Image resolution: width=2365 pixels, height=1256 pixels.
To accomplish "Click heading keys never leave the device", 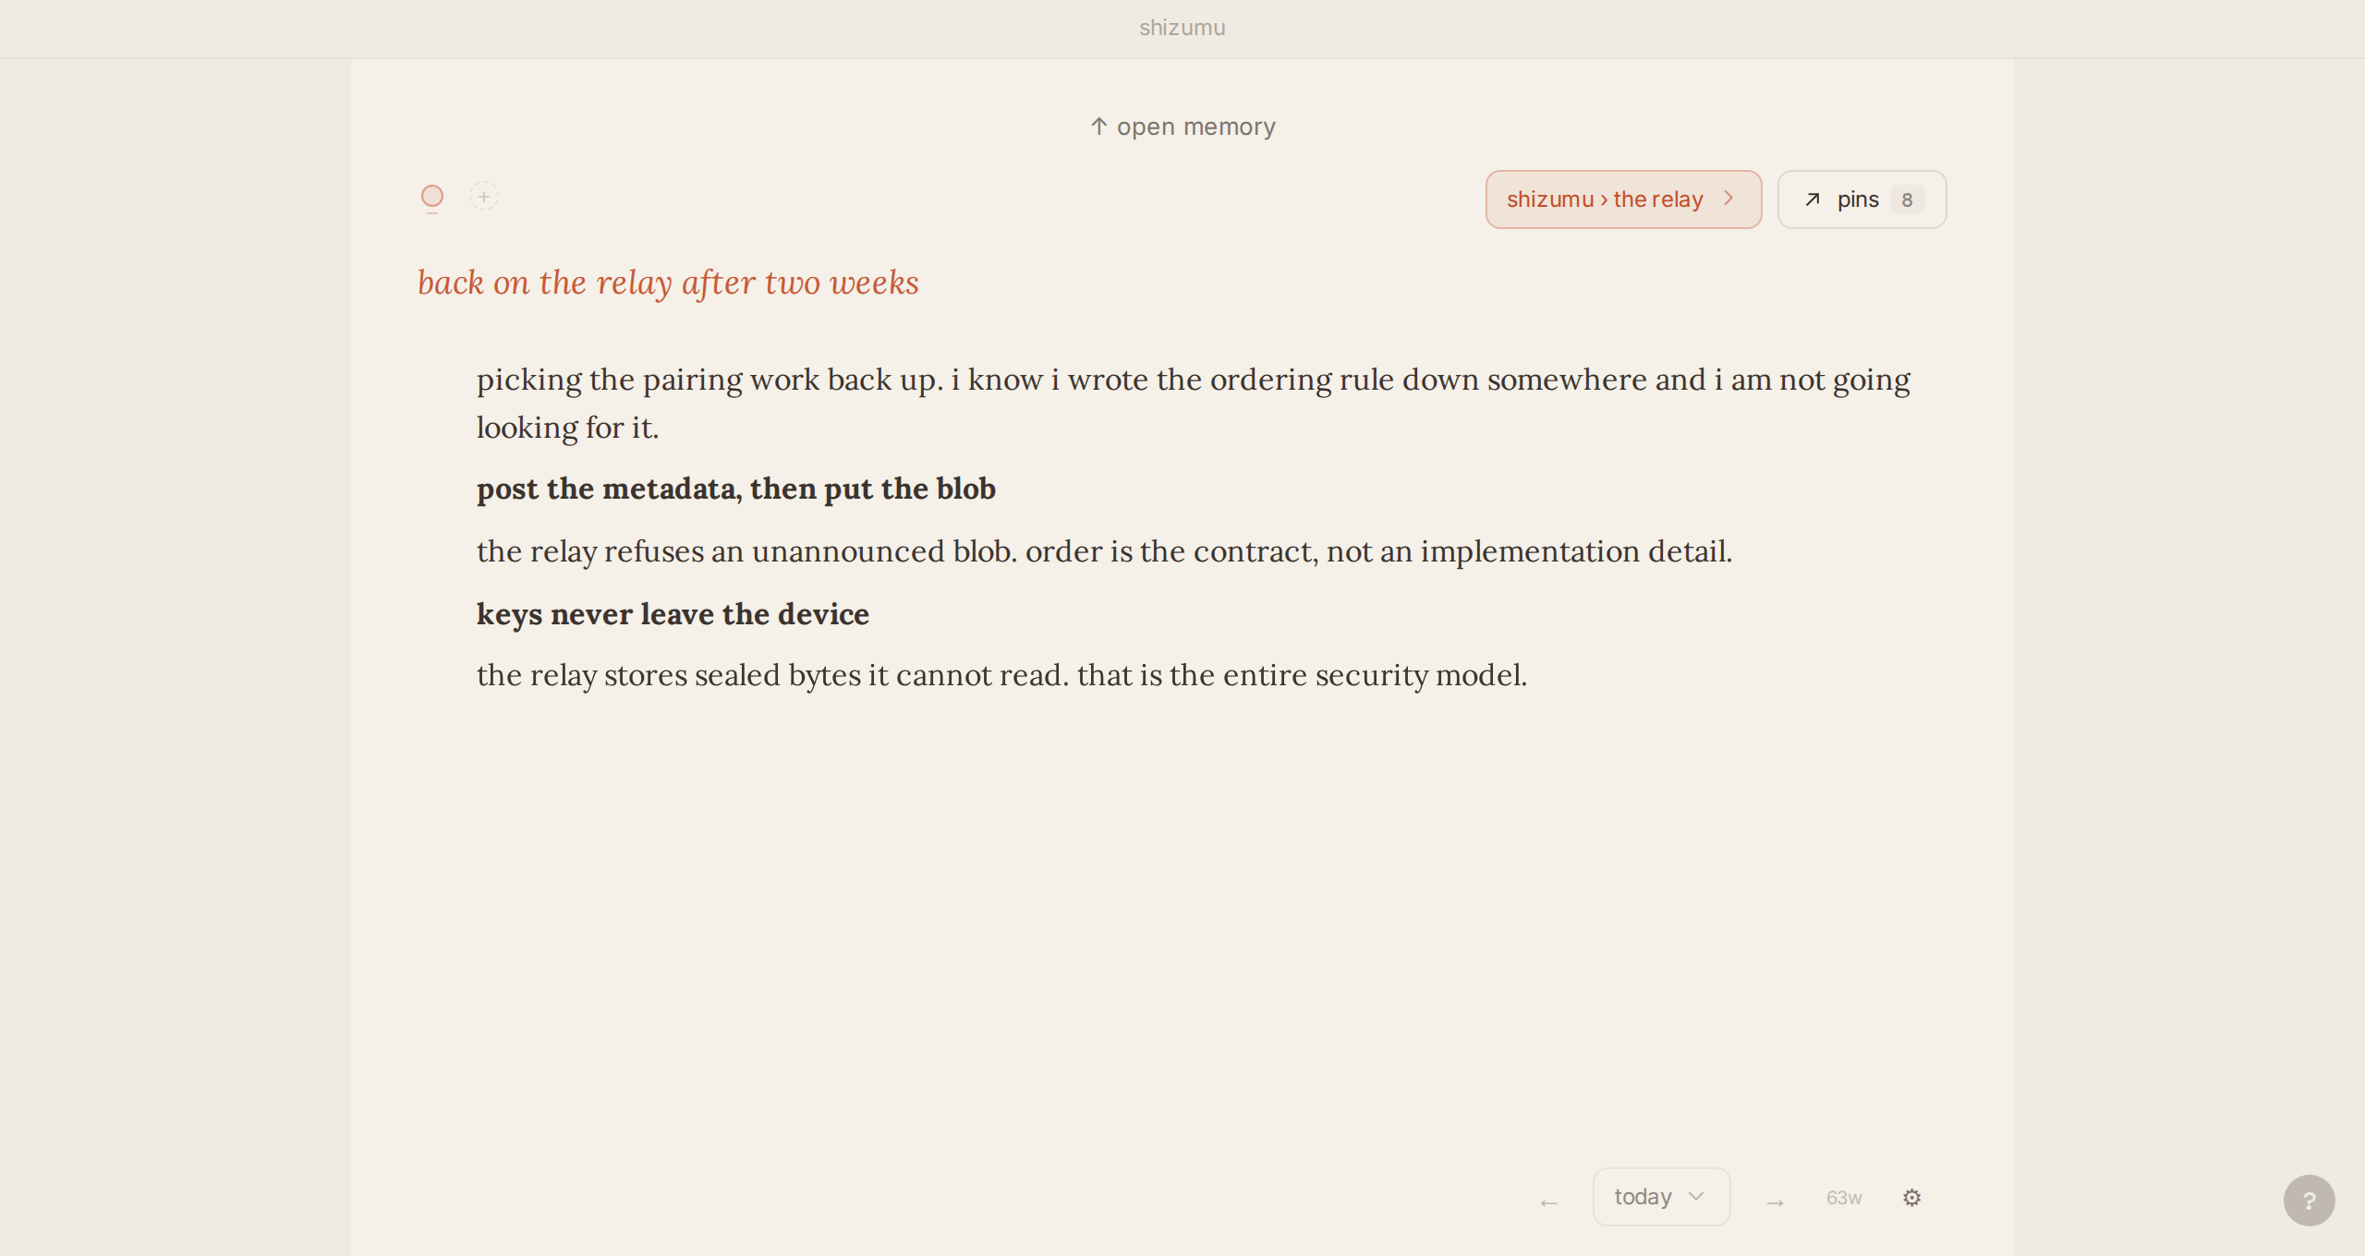I will (673, 614).
